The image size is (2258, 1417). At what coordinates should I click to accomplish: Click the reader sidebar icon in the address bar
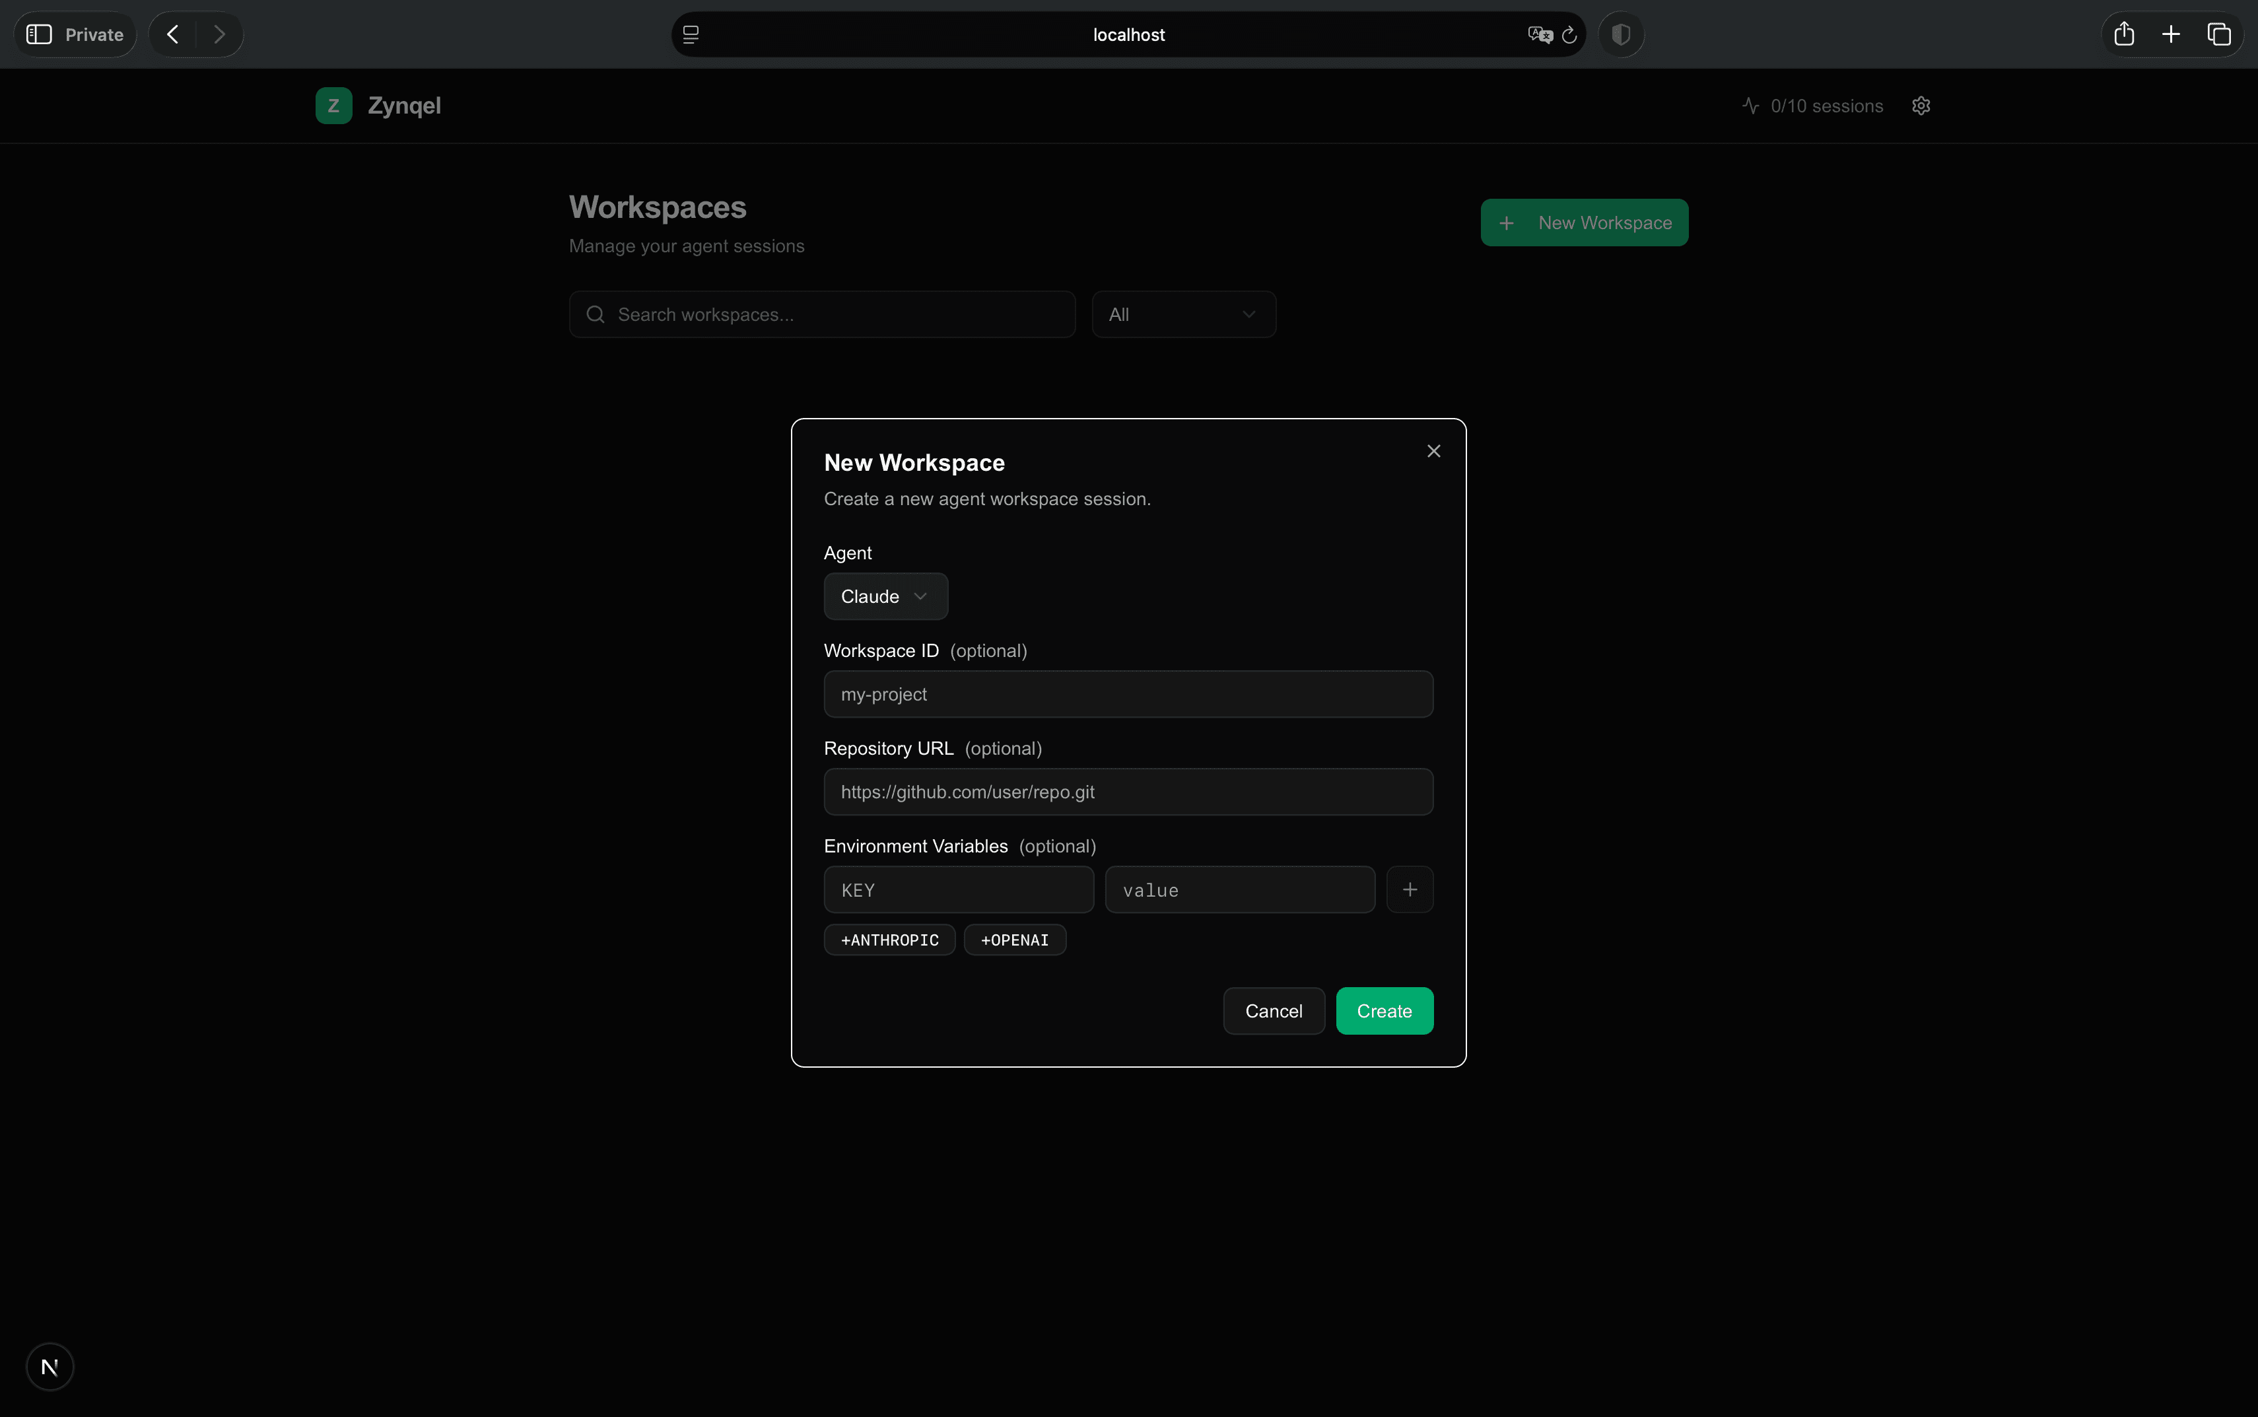691,34
